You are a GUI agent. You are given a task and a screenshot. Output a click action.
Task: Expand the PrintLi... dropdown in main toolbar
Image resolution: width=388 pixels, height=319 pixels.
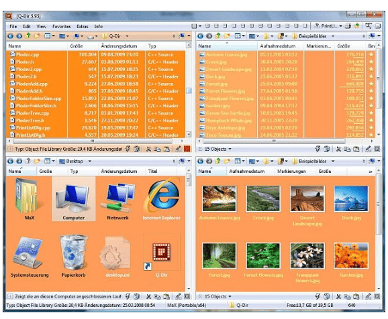point(341,26)
